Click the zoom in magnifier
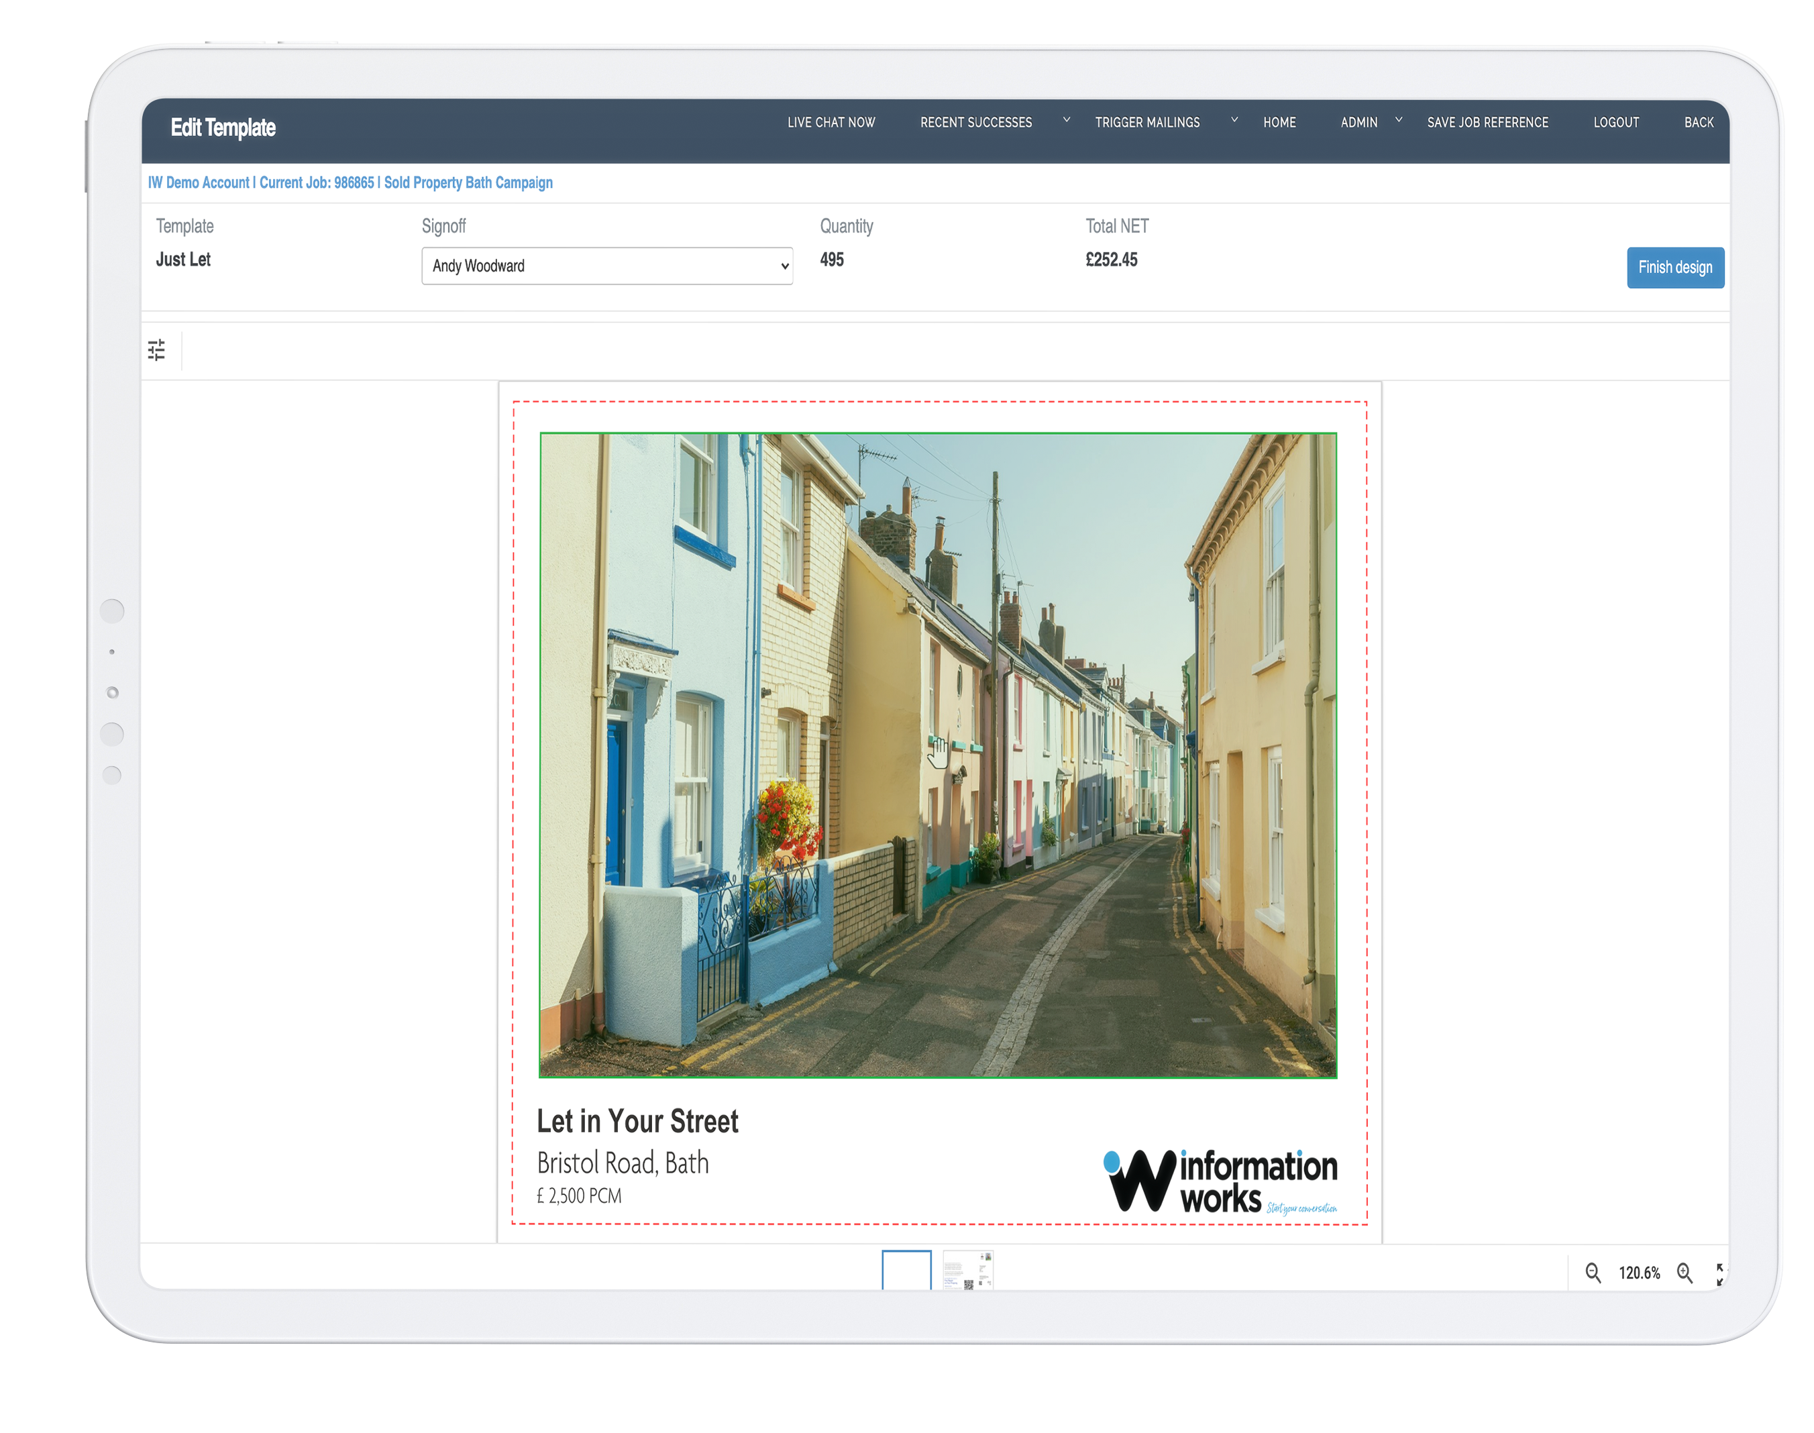The height and width of the screenshot is (1433, 1814). [1684, 1273]
